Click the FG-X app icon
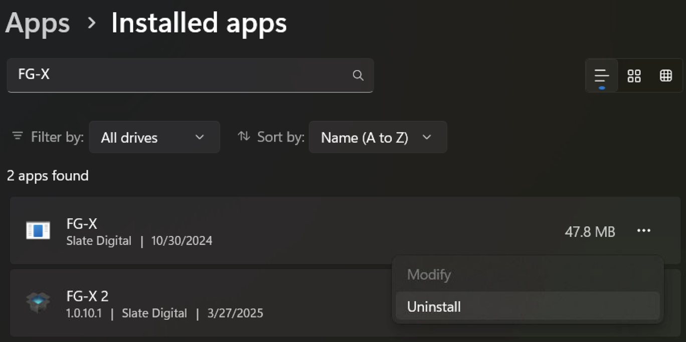Image resolution: width=686 pixels, height=342 pixels. (38, 231)
